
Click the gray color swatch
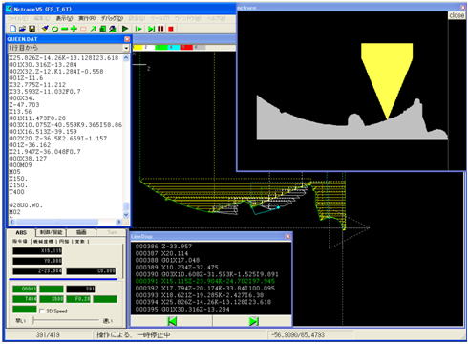click(x=200, y=48)
